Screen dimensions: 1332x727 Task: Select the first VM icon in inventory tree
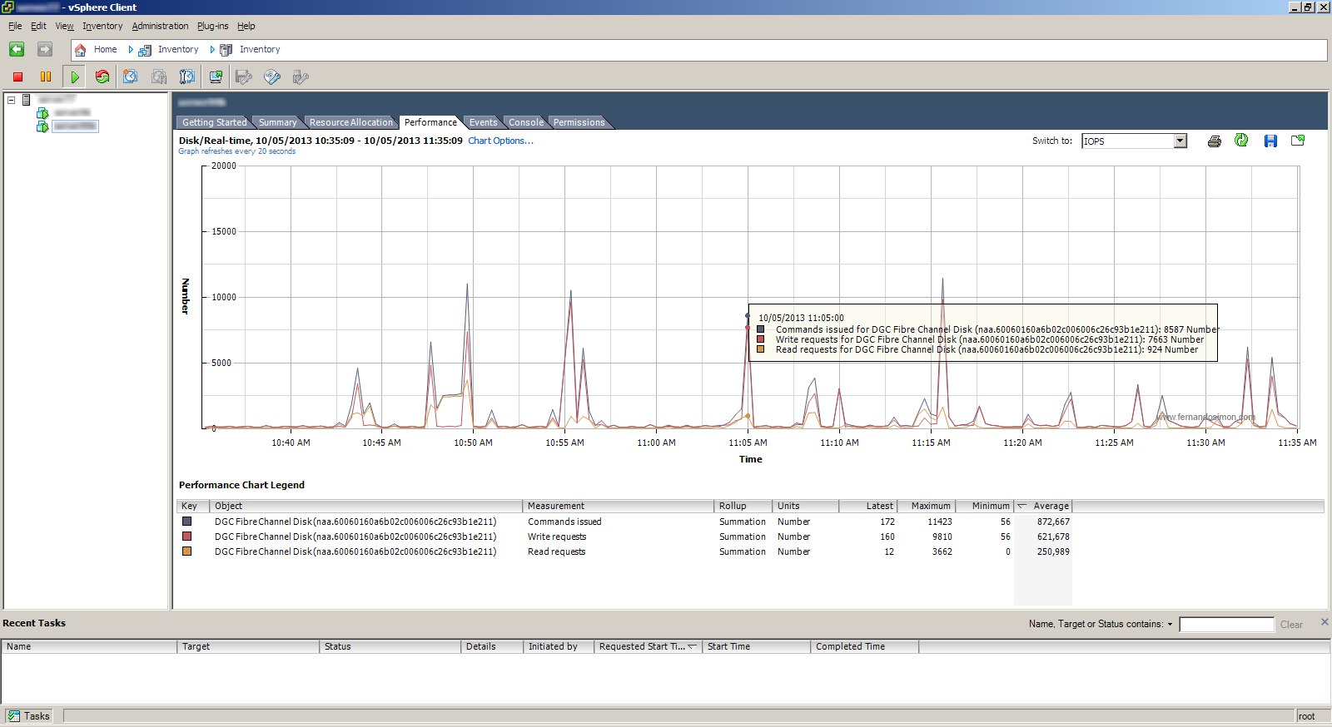[x=42, y=113]
